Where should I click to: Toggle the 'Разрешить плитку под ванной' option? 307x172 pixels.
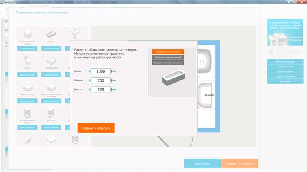pos(168,63)
